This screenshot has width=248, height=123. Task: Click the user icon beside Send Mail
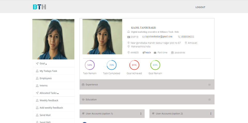(37, 115)
